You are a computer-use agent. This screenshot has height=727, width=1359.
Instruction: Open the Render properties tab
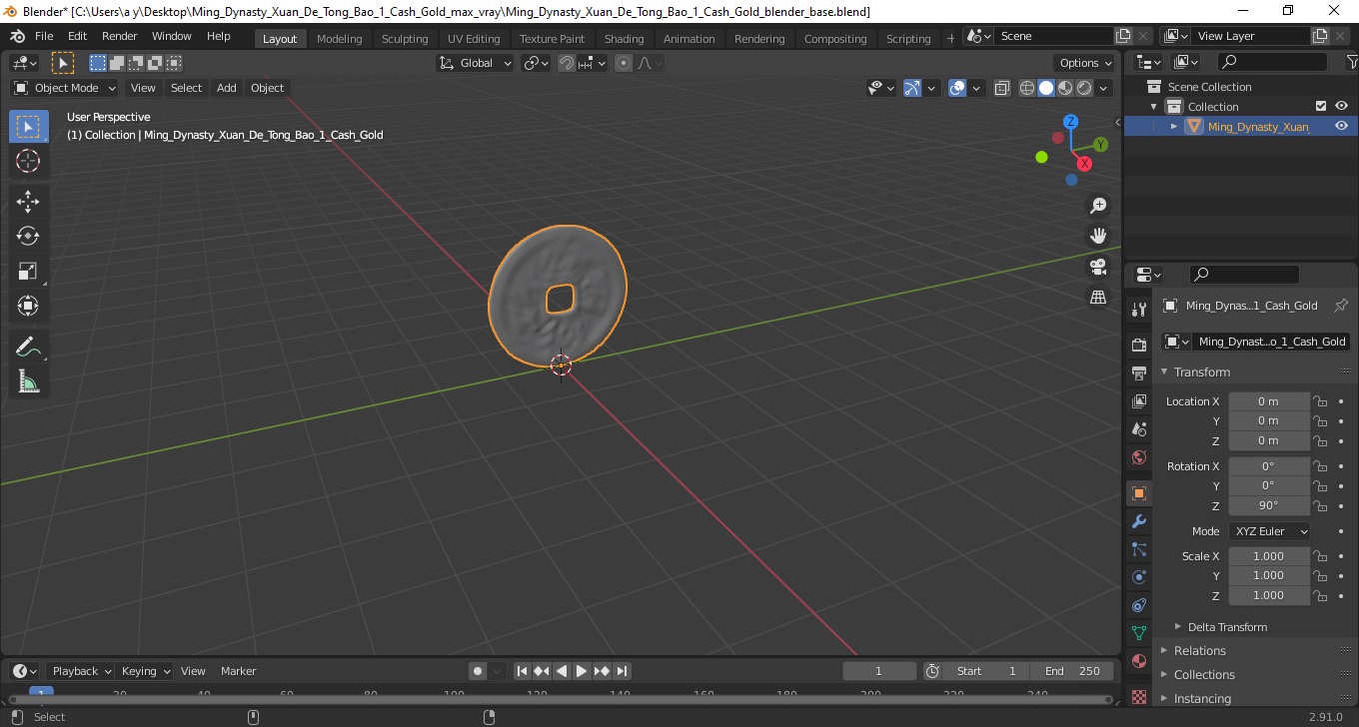click(1139, 346)
